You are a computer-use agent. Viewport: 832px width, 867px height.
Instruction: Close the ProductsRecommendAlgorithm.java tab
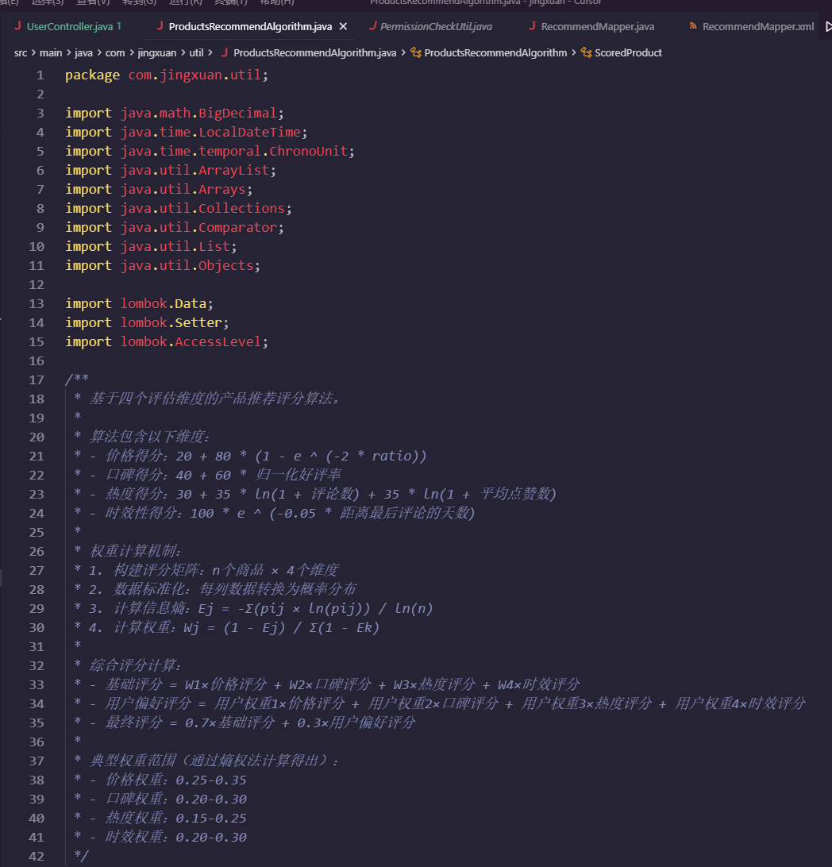343,26
